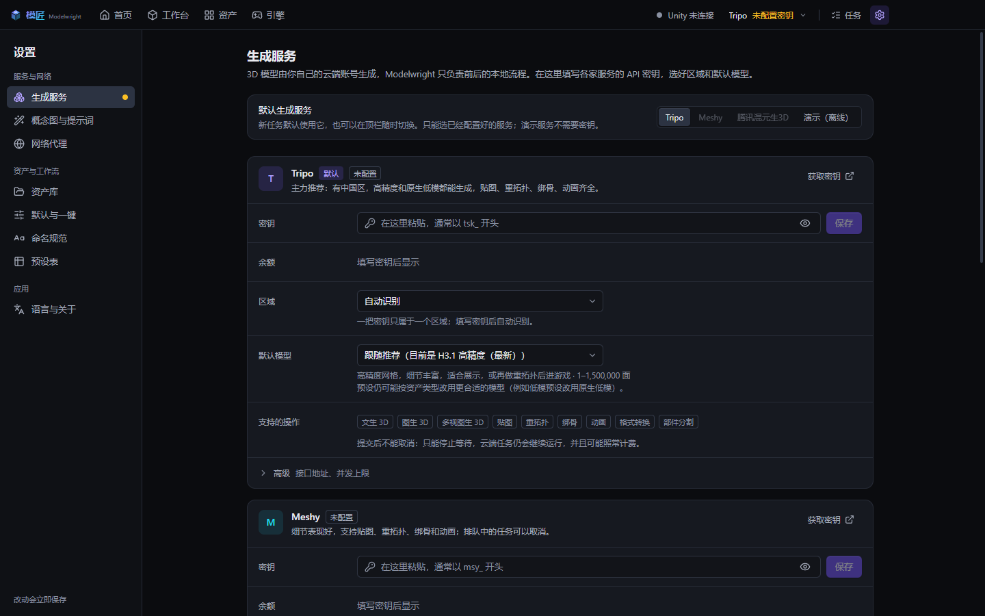Click the key icon in Meshy input

(x=370, y=567)
